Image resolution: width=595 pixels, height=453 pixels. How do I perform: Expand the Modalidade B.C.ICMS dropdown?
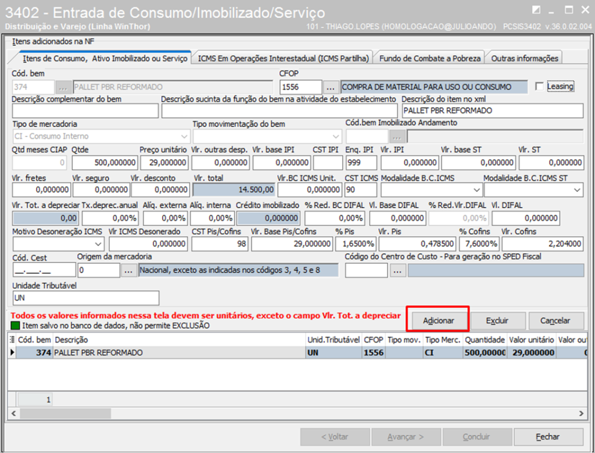coord(476,190)
